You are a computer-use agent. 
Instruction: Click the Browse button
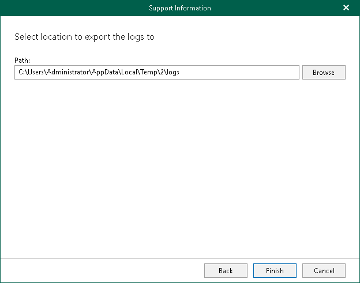[324, 72]
